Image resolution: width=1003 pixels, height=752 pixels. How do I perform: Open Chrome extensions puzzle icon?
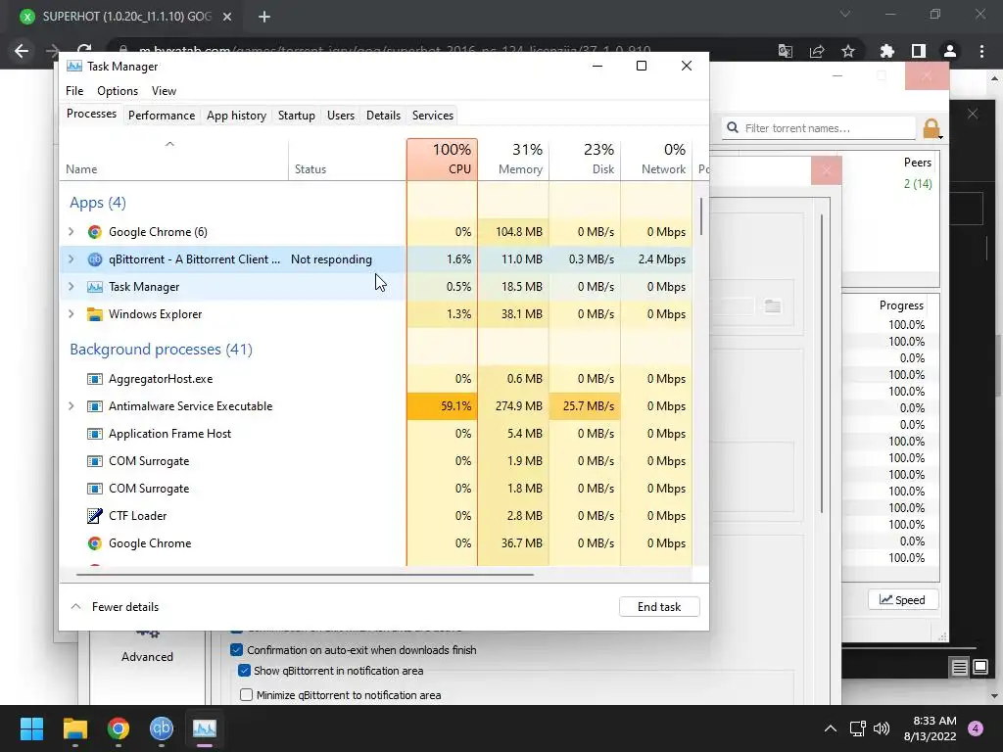[x=886, y=51]
